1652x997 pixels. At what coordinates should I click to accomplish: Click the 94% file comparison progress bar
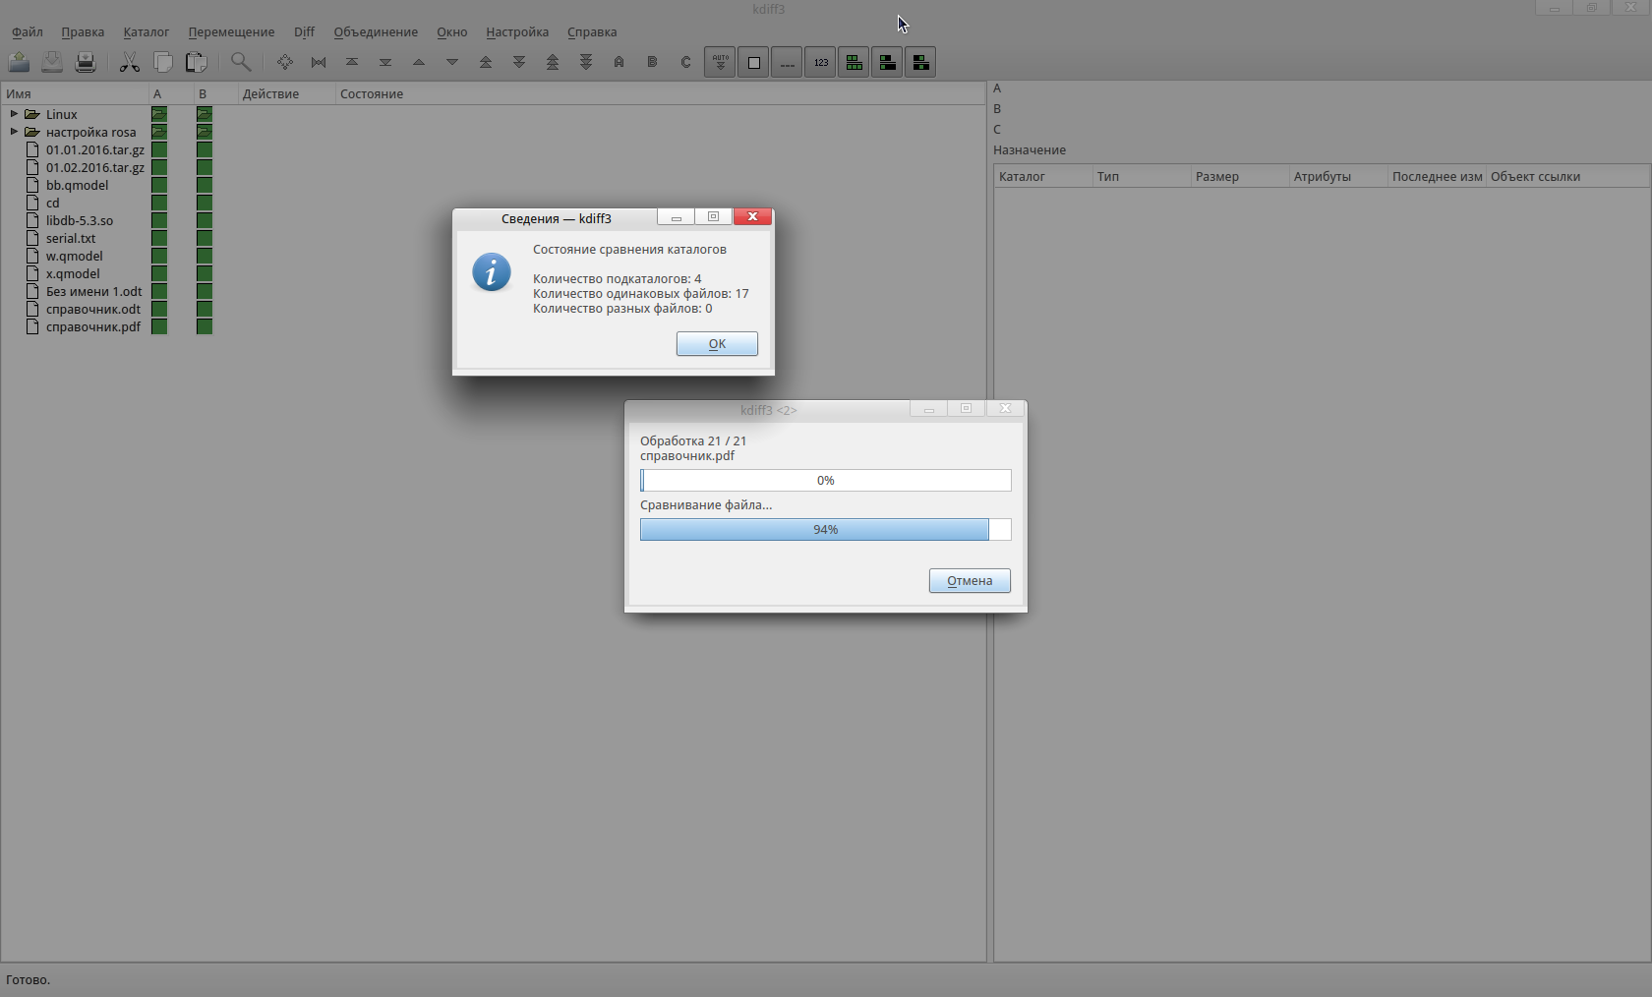[826, 529]
